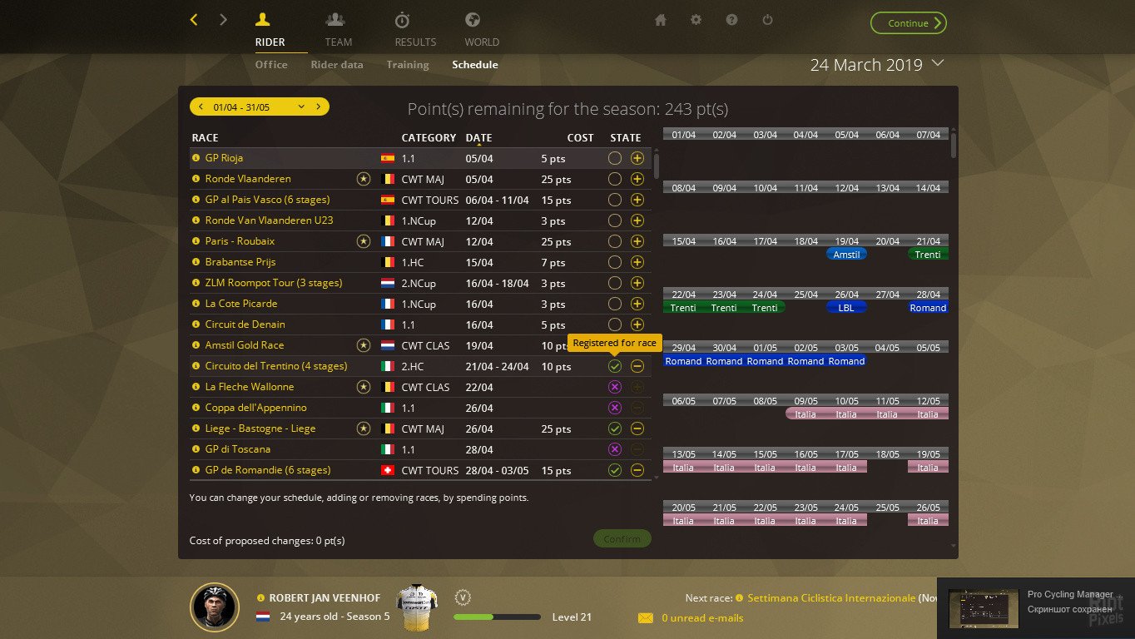Open Settimana Ciclistica Internazionale race link
Screen dimensions: 1135x639
[x=832, y=598]
